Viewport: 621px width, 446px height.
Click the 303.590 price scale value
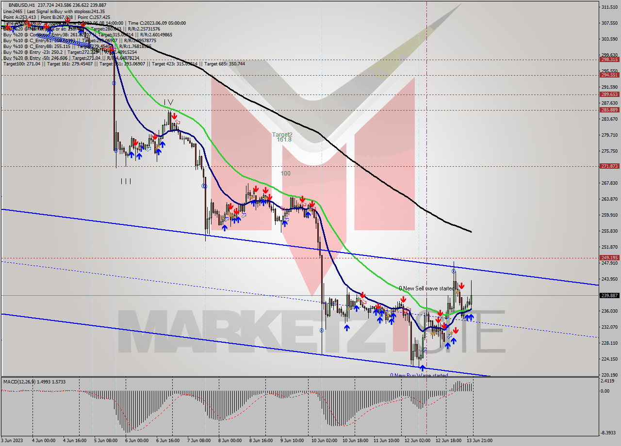click(x=609, y=39)
